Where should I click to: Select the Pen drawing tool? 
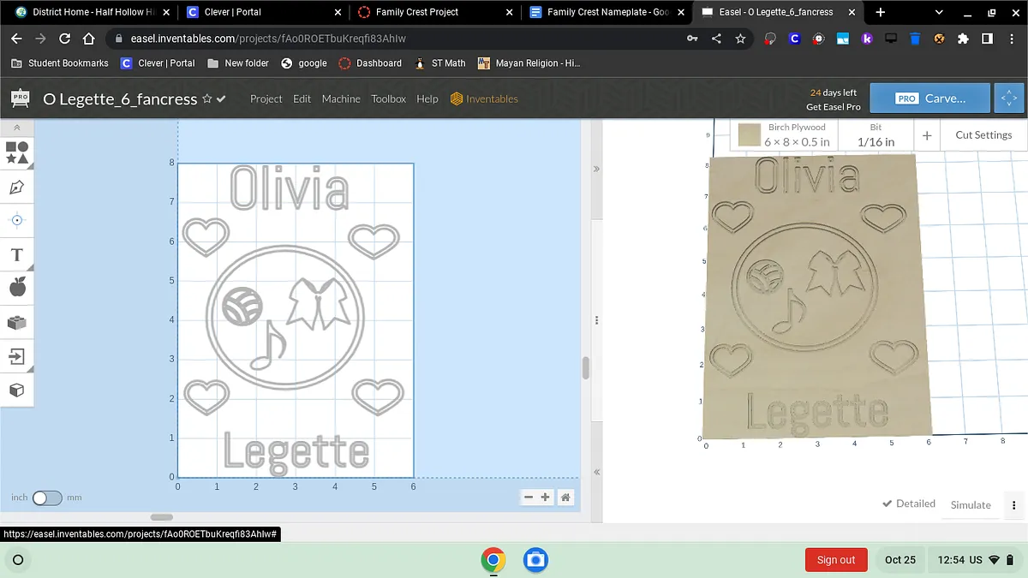[17, 187]
